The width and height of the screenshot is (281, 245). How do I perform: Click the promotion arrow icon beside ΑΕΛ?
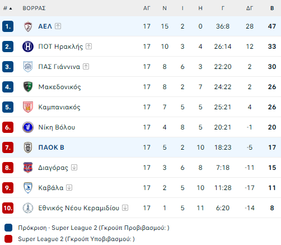click(58, 26)
